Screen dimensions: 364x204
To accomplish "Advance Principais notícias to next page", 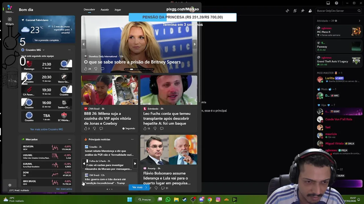I will 135,163.
